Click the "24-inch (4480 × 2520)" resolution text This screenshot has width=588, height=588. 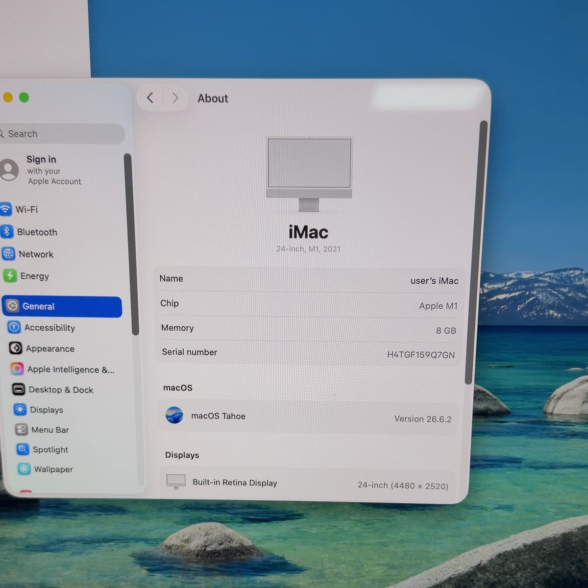(403, 485)
